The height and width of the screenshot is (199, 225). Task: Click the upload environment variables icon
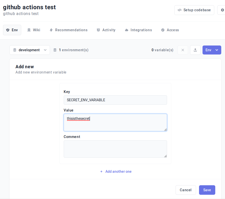coord(195,50)
